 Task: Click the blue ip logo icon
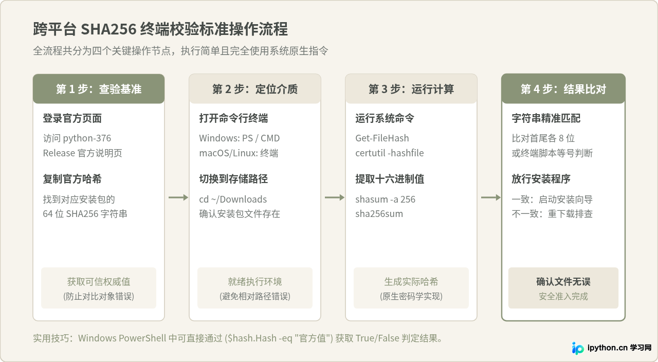578,348
